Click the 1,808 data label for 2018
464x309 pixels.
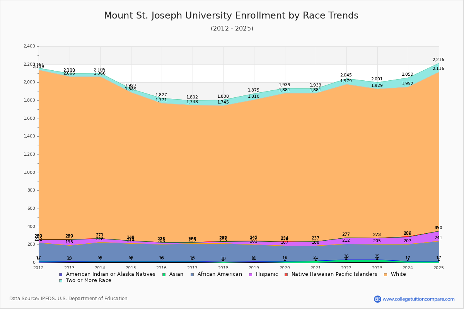click(223, 97)
